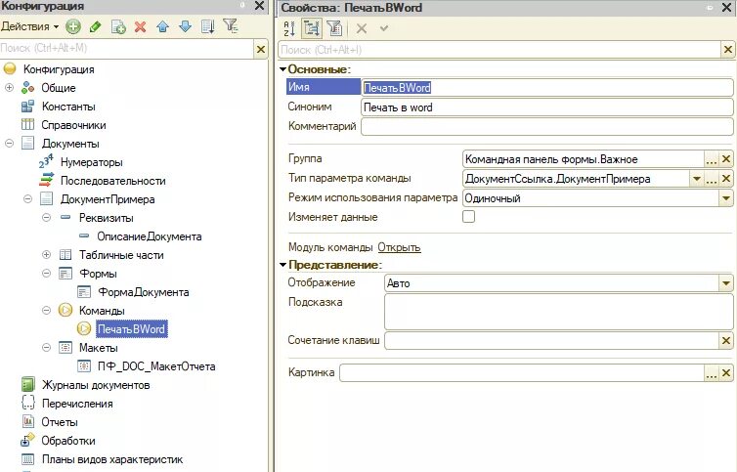This screenshot has height=472, width=737.
Task: Expand the Табличные части node
Action: pos(46,255)
